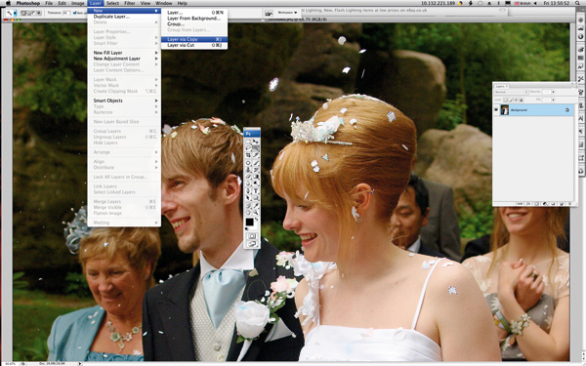Click the Go to Bridge icon
Screen dimensions: 586x366
click(269, 13)
